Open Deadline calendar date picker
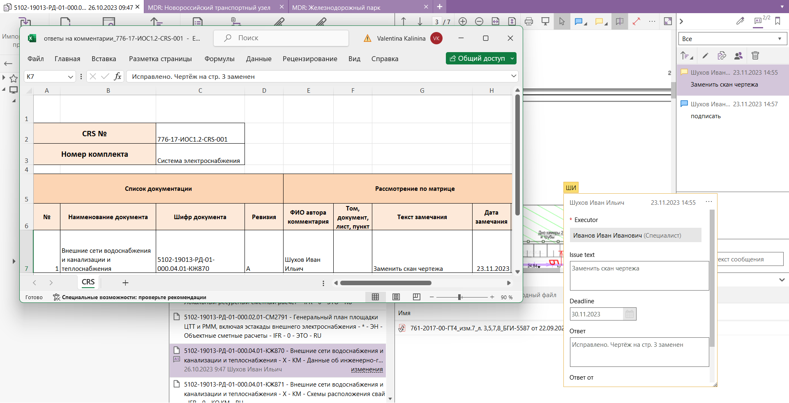Image resolution: width=789 pixels, height=403 pixels. tap(630, 314)
